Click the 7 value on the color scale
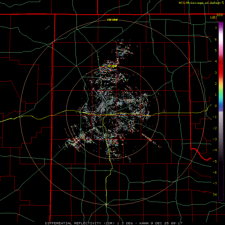This screenshot has height=225, width=225. (216, 28)
